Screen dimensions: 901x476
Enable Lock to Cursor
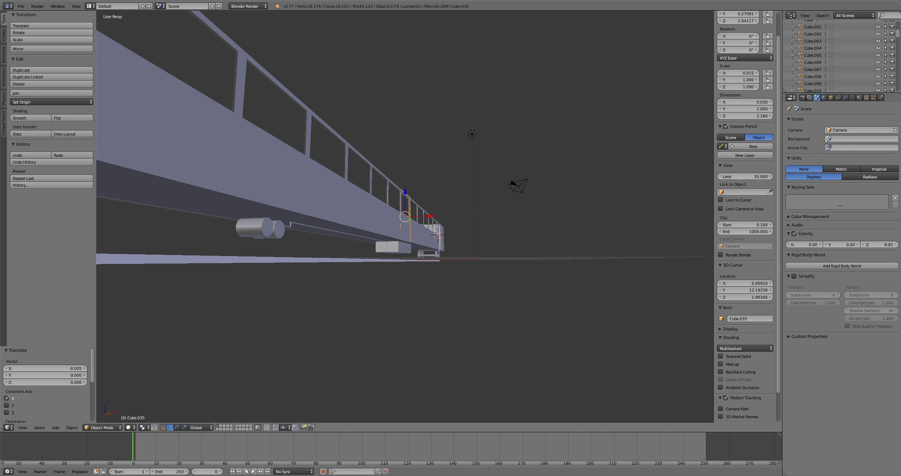tap(720, 200)
